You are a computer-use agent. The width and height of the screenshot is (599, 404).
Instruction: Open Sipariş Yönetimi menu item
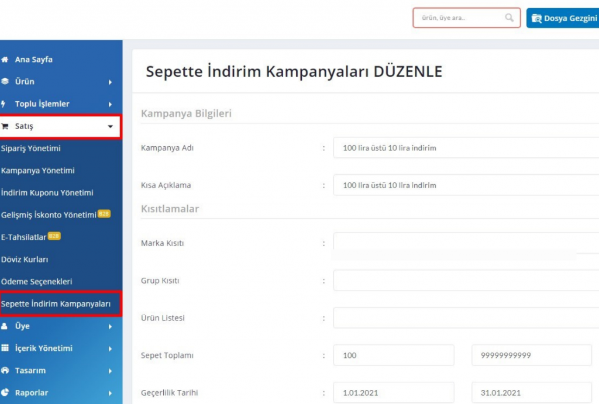tap(31, 149)
